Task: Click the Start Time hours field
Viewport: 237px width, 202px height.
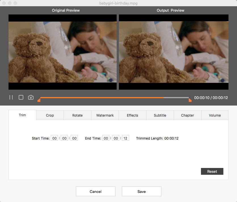Action: (x=54, y=138)
